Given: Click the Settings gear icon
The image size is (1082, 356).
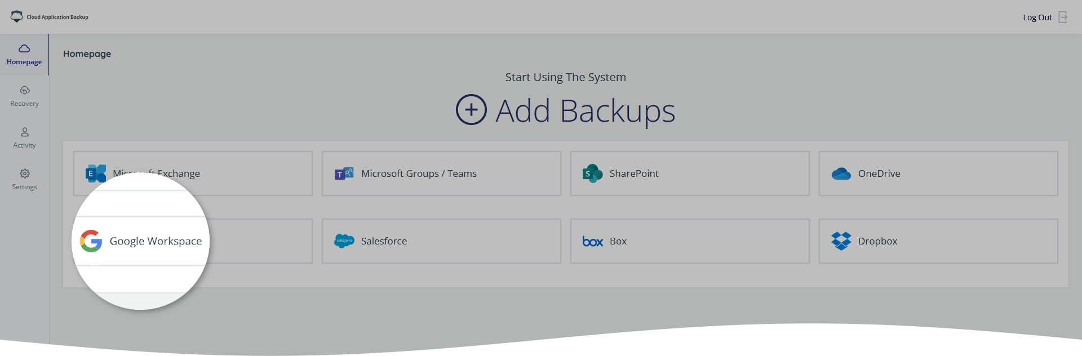Looking at the screenshot, I should [25, 173].
